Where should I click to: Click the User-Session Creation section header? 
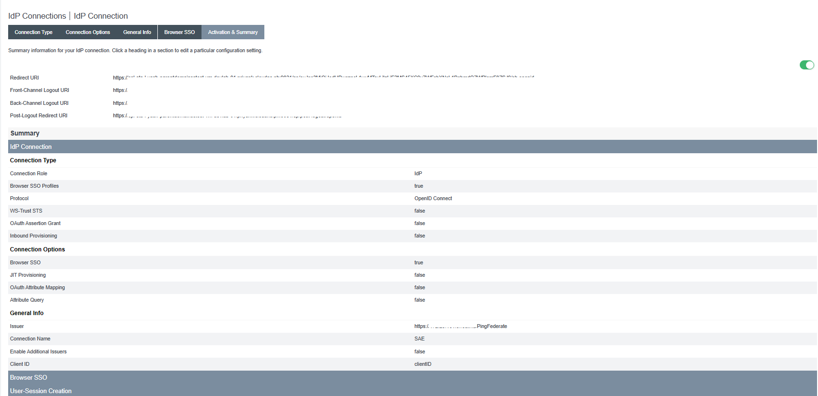(x=41, y=391)
